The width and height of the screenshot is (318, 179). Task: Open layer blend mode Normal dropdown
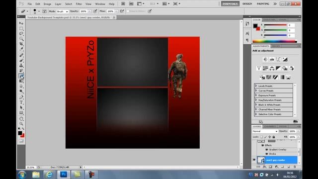click(265, 131)
